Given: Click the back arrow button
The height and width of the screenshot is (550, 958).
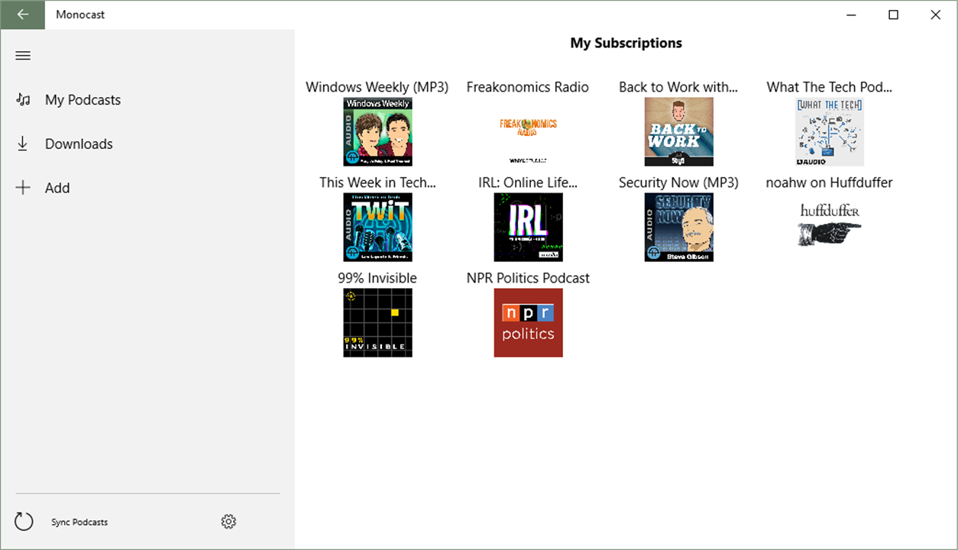Looking at the screenshot, I should click(23, 15).
